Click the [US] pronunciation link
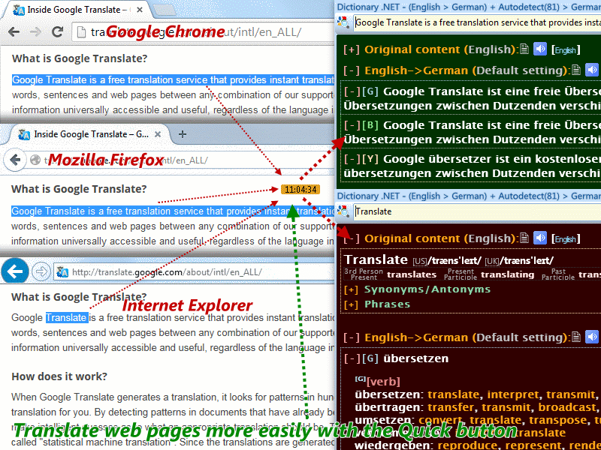Viewport: 601px width, 450px height. pos(420,261)
